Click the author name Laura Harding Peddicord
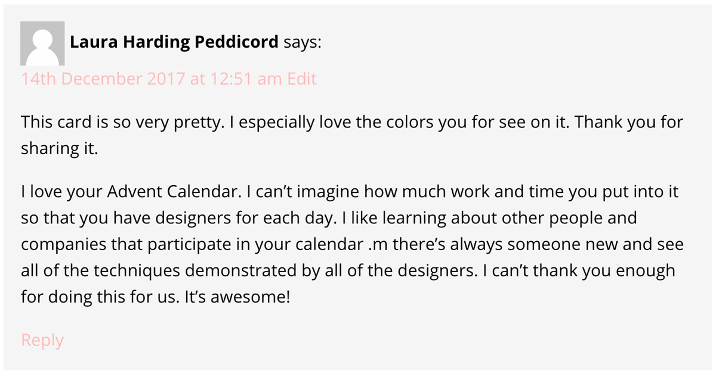Viewport: 716px width, 374px height. click(174, 42)
